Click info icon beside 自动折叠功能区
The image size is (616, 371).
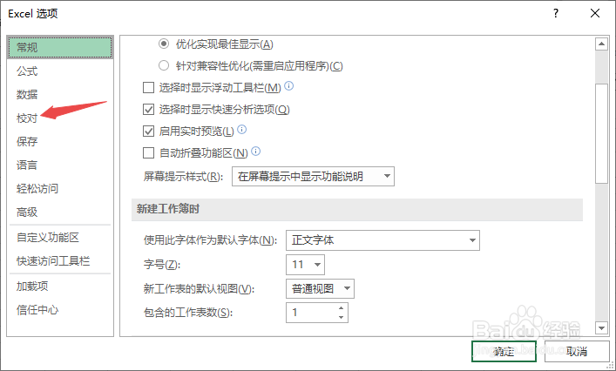point(257,152)
